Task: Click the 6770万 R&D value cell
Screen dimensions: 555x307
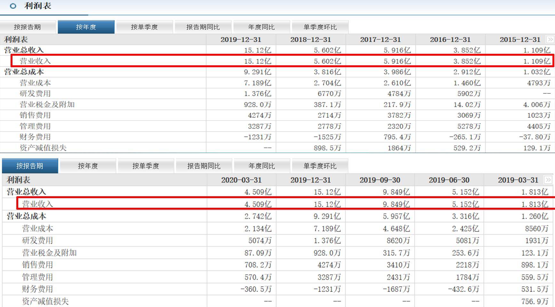Action: click(x=329, y=93)
